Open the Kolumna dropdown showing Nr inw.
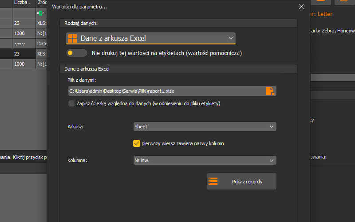The height and width of the screenshot is (222, 355). coord(205,160)
